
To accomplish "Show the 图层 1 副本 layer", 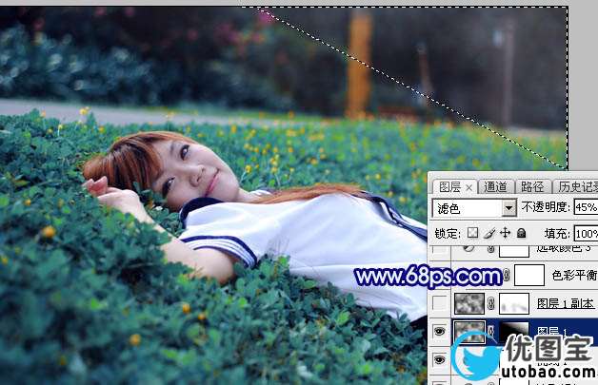I will click(439, 303).
